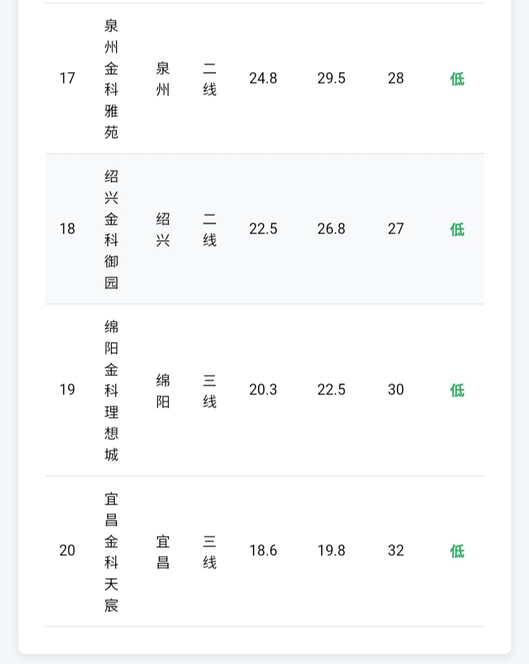Screen dimensions: 529x664
Task: Open the 宜昌金科天宸 project entry
Action: [111, 551]
